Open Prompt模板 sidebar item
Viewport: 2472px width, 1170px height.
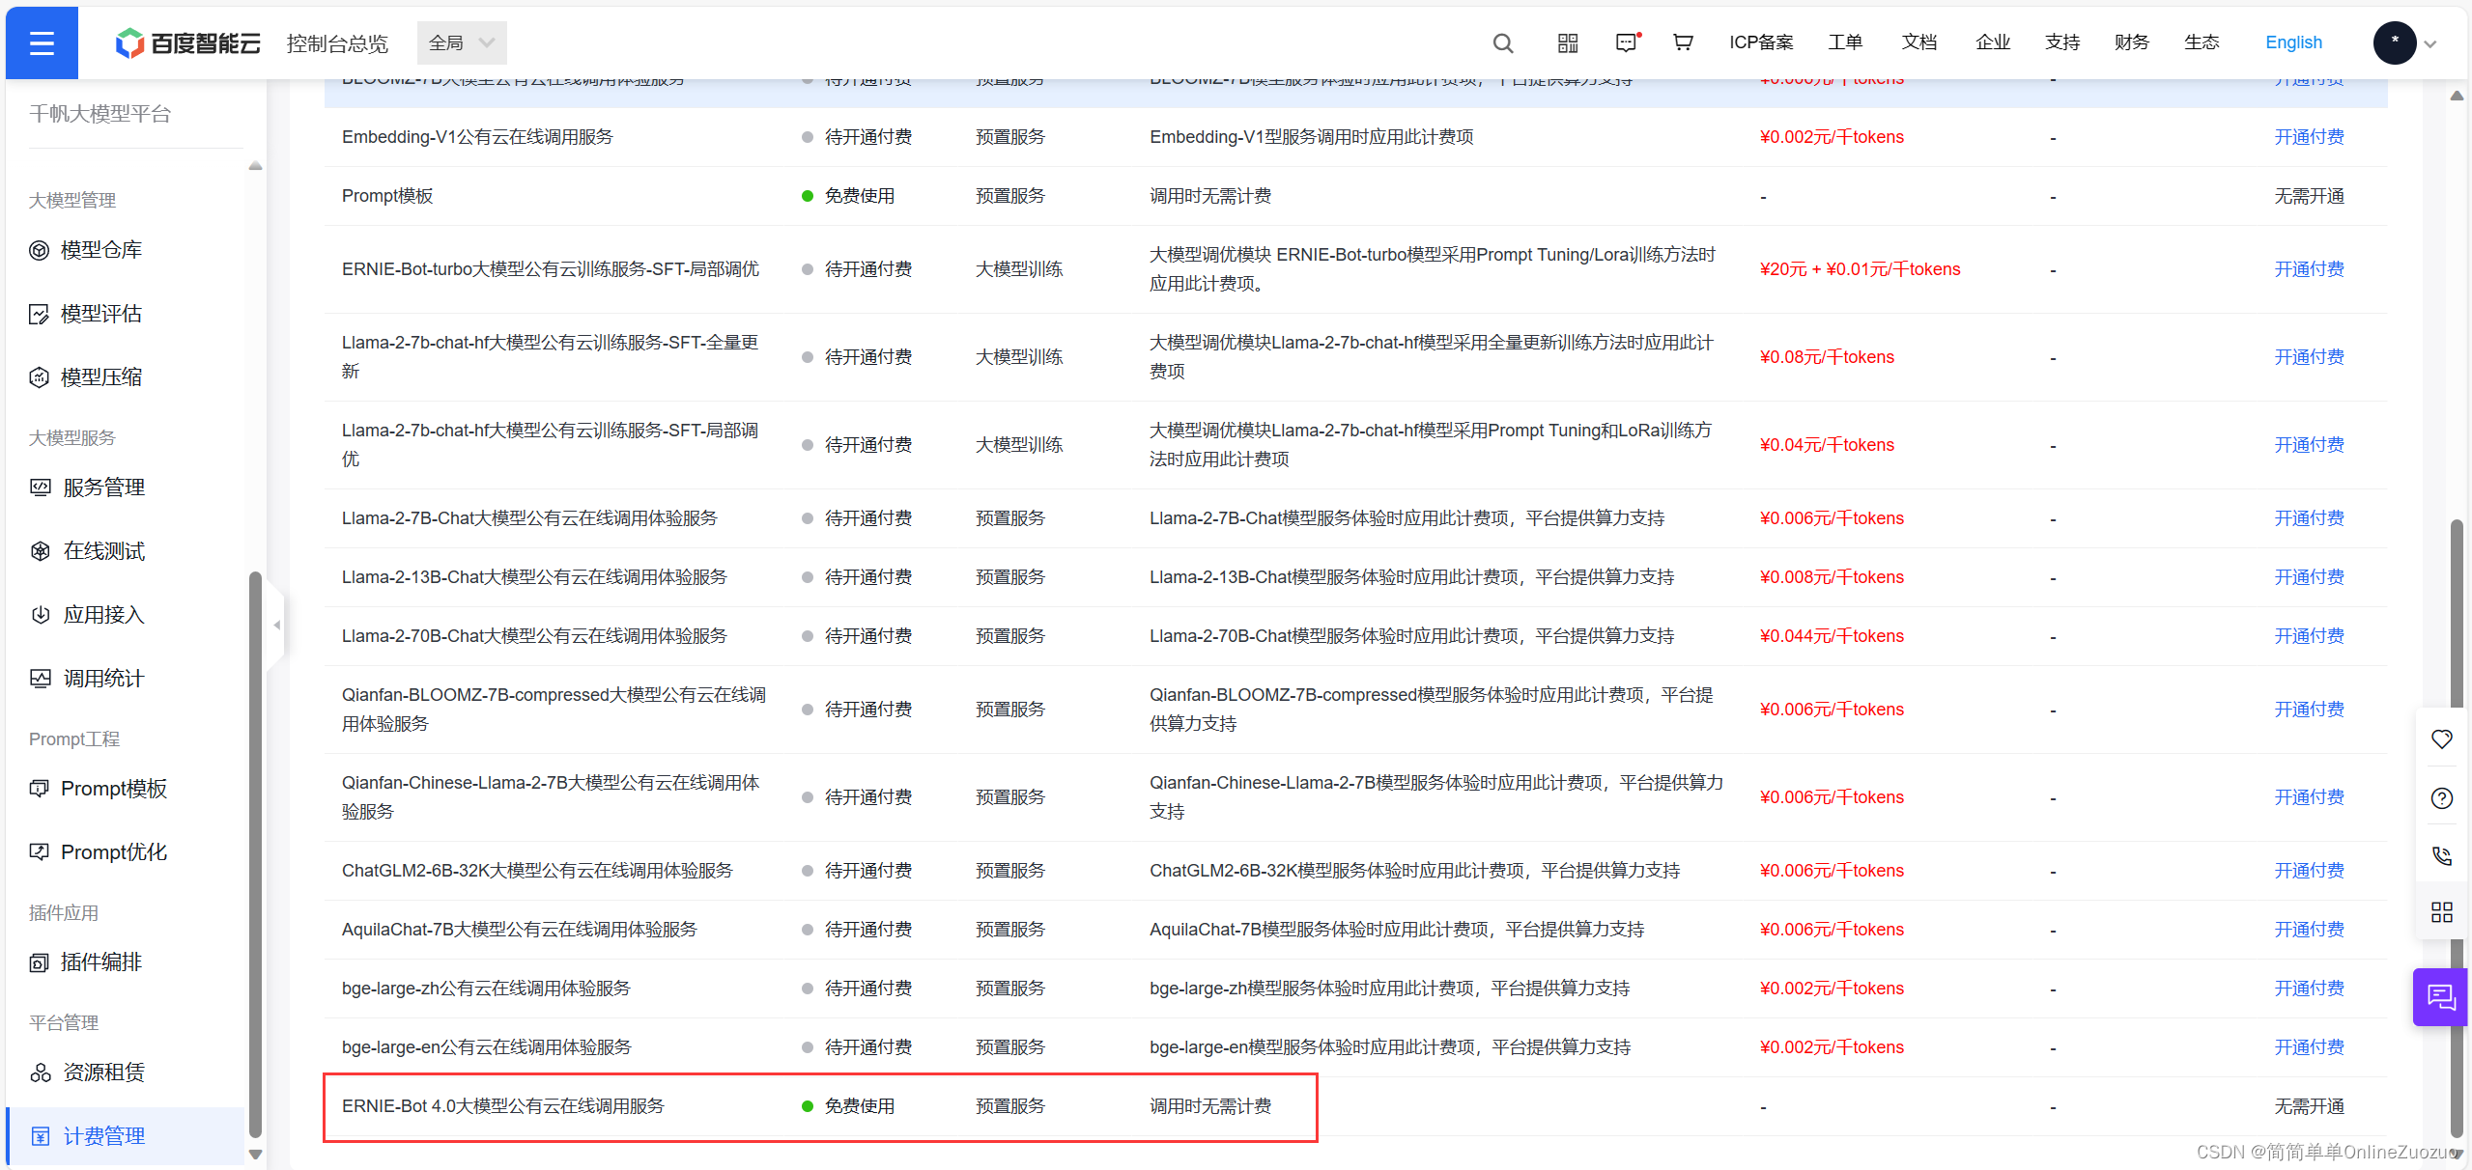pyautogui.click(x=99, y=789)
